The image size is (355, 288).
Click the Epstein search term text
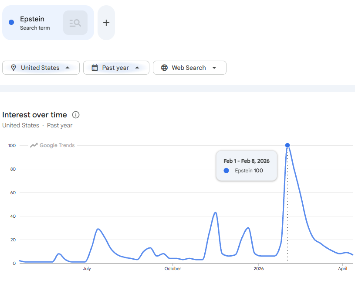[x=32, y=19]
